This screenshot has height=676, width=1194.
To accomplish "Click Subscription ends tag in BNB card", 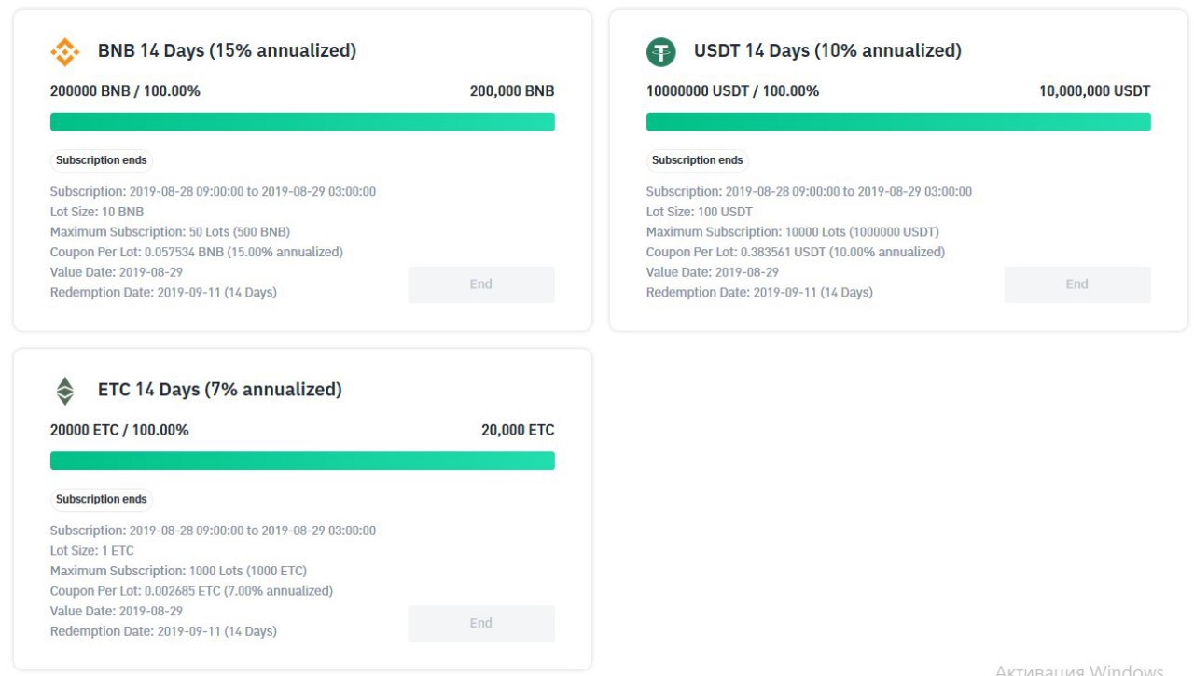I will pyautogui.click(x=101, y=160).
